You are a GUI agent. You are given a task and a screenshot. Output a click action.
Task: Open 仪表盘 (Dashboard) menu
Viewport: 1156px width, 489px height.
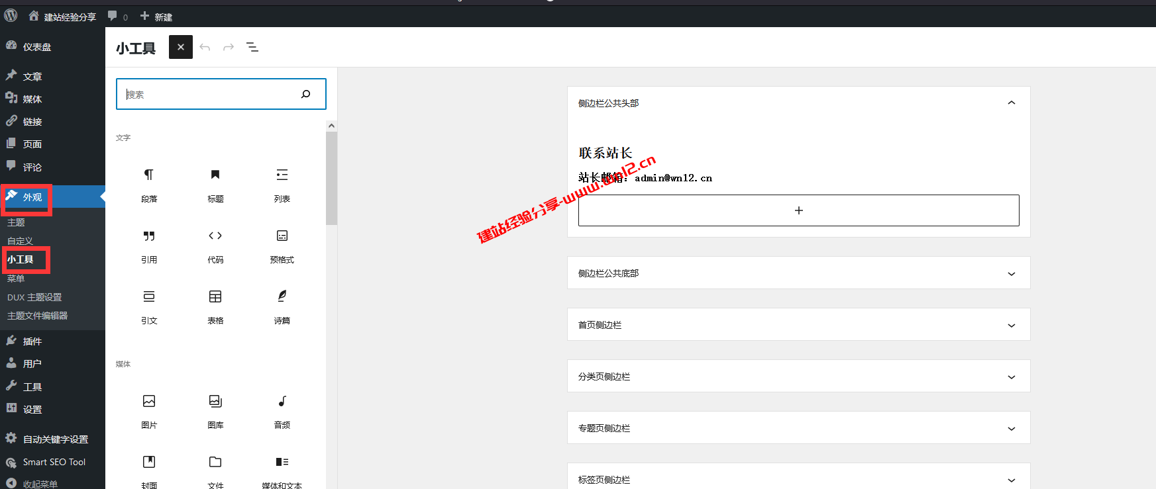pos(52,46)
